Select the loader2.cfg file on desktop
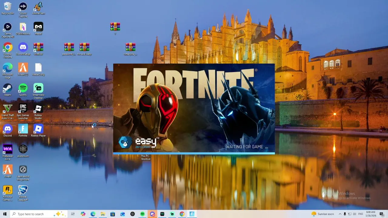Viewport: 388px width, 218px height. tap(38, 69)
